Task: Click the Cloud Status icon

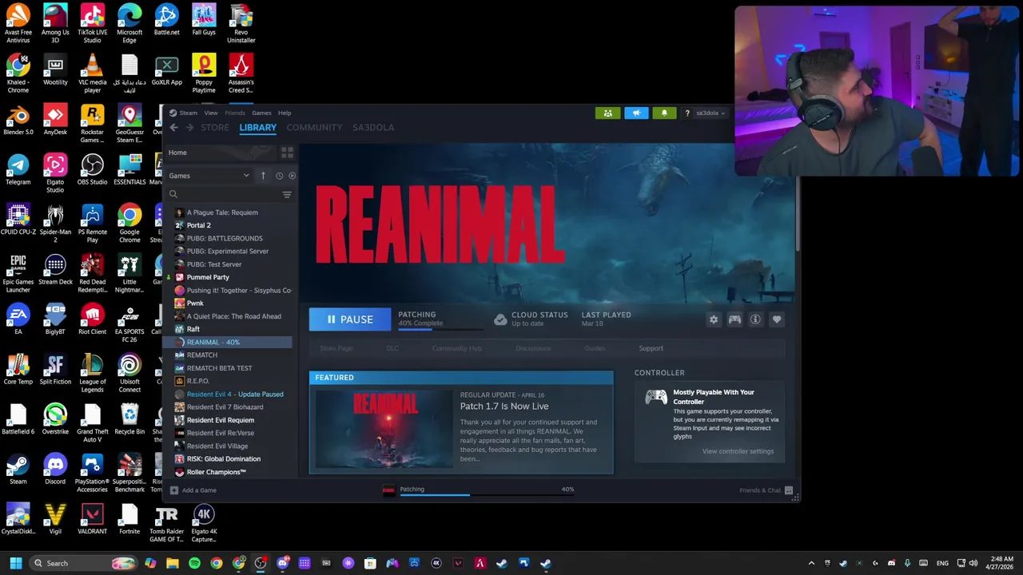Action: (x=500, y=319)
